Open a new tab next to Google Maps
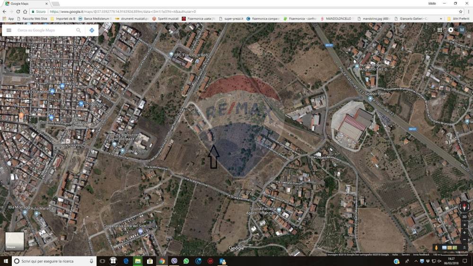The height and width of the screenshot is (266, 473). point(55,4)
